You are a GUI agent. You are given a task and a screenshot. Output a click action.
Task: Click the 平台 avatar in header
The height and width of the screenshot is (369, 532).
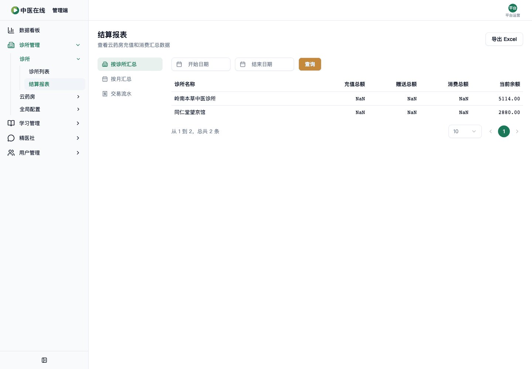[x=513, y=8]
